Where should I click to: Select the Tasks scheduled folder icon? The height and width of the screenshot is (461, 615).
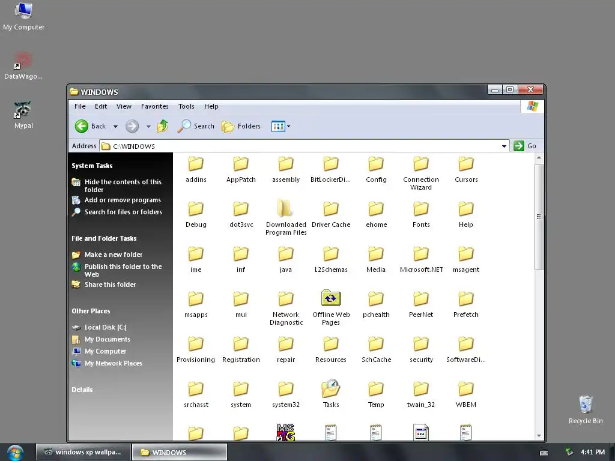pos(331,388)
